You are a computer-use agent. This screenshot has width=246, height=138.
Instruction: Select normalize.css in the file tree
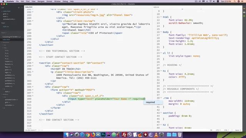coord(9,105)
